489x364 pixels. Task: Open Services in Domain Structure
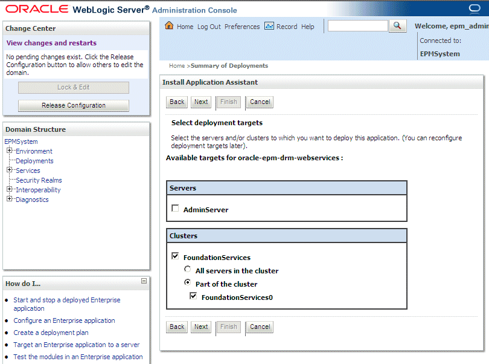pyautogui.click(x=28, y=171)
